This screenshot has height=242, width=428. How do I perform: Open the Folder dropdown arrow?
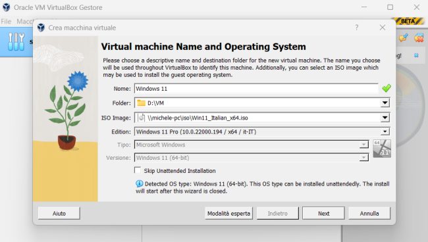click(385, 103)
